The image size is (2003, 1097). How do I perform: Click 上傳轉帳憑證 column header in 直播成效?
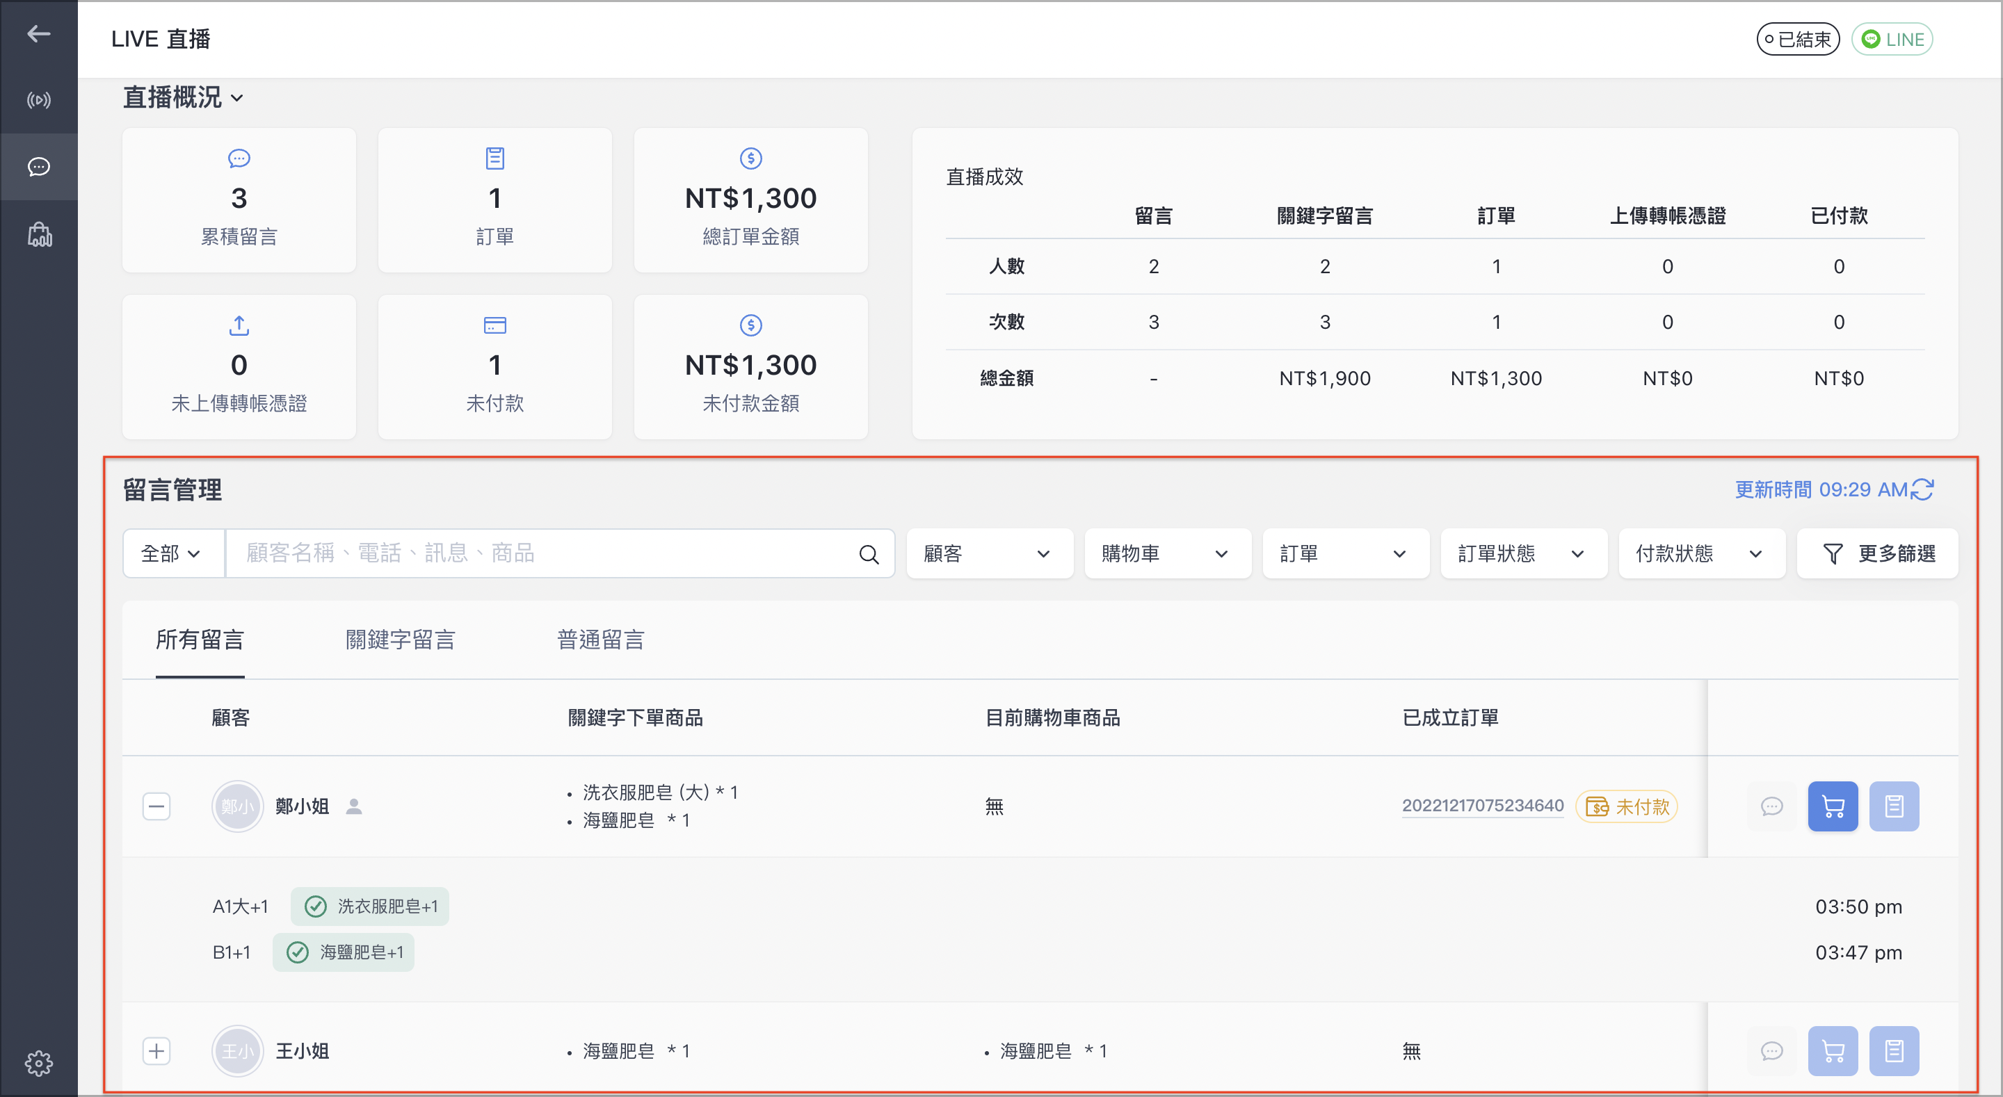(1667, 216)
